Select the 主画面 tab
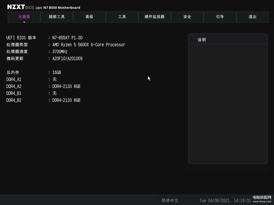 [x=24, y=17]
